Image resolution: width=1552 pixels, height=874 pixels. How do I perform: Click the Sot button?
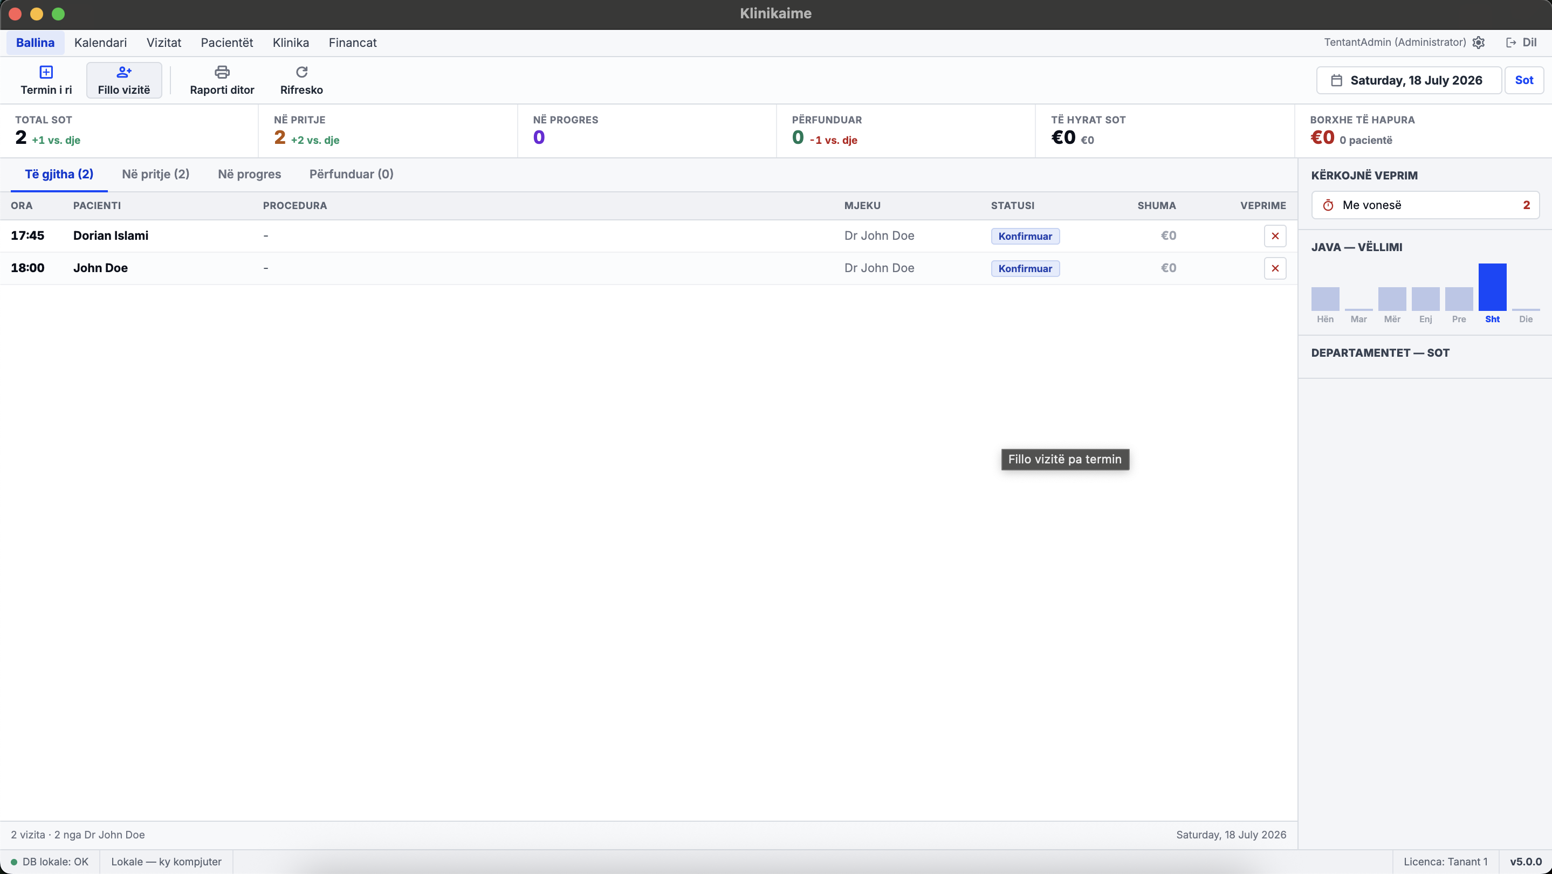(1523, 80)
